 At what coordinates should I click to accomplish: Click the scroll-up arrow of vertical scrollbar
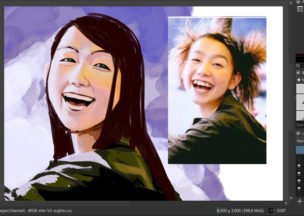click(x=291, y=3)
